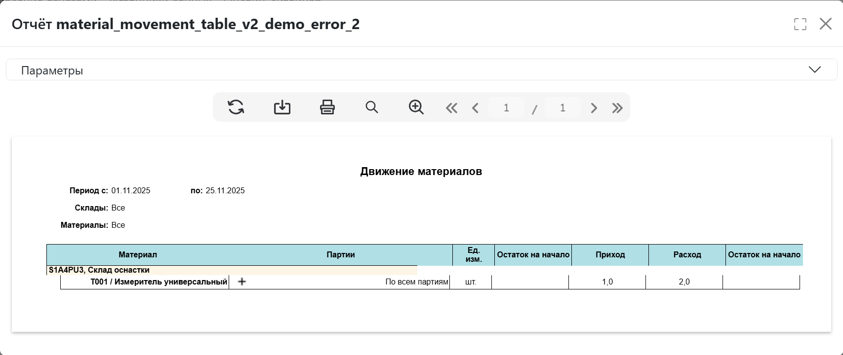The width and height of the screenshot is (843, 355).
Task: Click the total pages number field
Action: [x=562, y=107]
